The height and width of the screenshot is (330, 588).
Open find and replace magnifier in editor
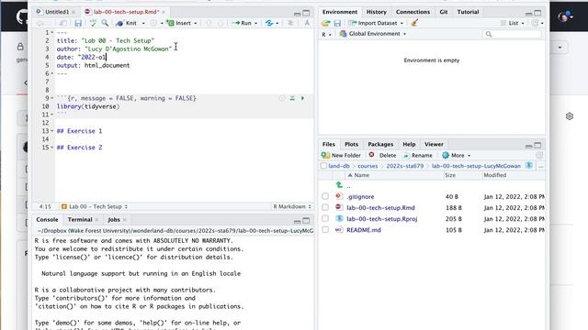coord(105,23)
